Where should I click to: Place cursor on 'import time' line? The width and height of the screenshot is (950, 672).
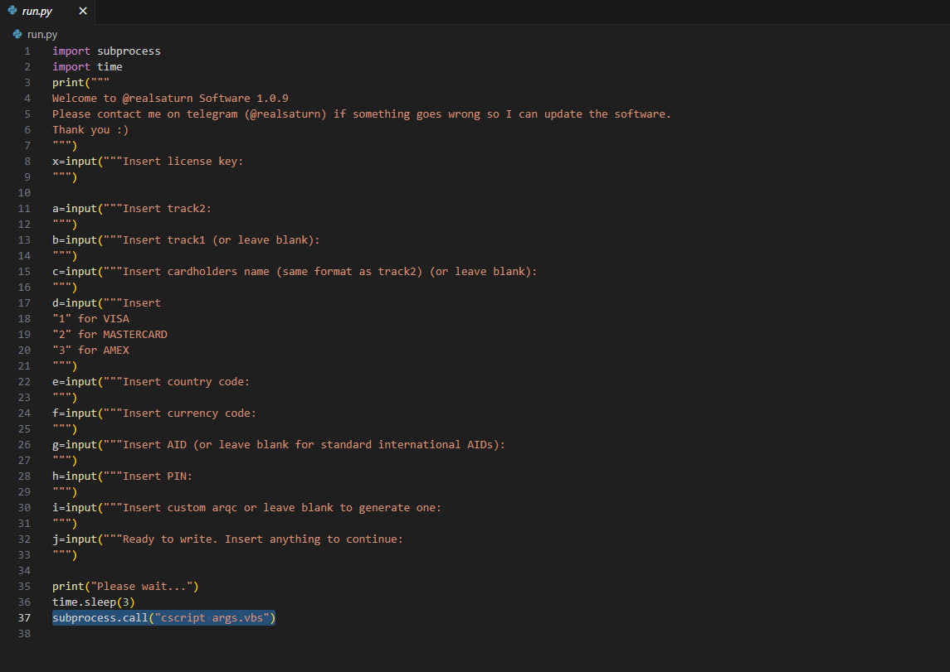87,67
